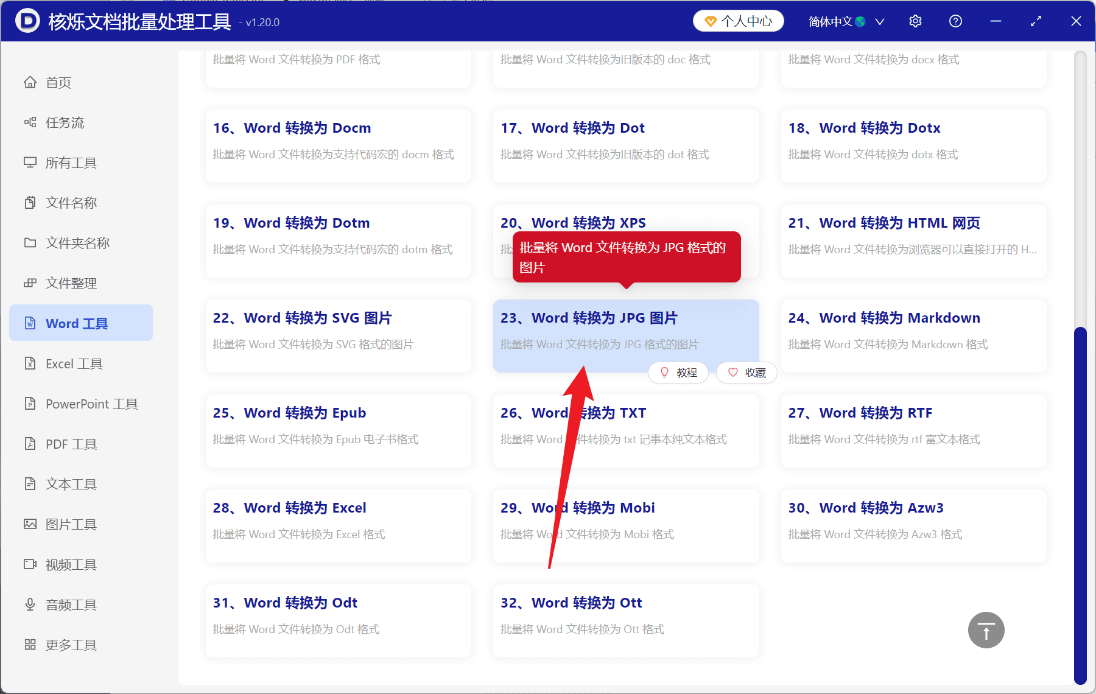Select the Word 工具 sidebar entry
The image size is (1096, 694).
coord(77,323)
